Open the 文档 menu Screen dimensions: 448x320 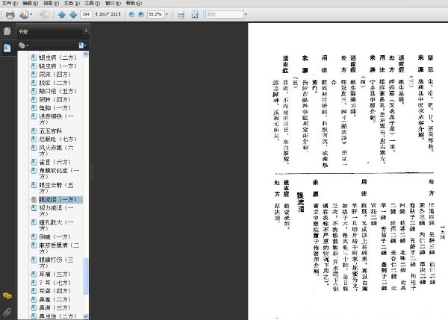[72, 4]
